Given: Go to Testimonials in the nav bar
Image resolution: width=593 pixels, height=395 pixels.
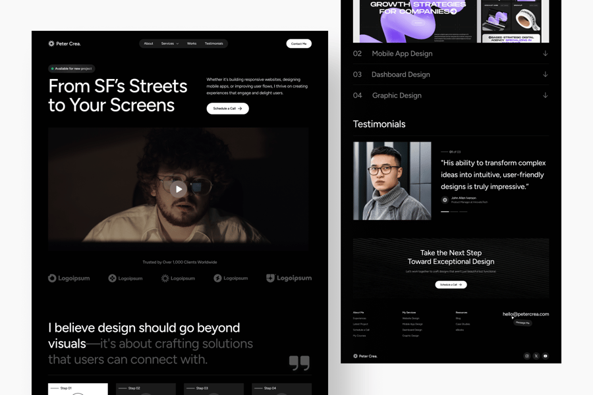Looking at the screenshot, I should [213, 43].
